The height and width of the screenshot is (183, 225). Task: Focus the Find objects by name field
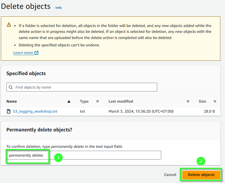(82, 87)
